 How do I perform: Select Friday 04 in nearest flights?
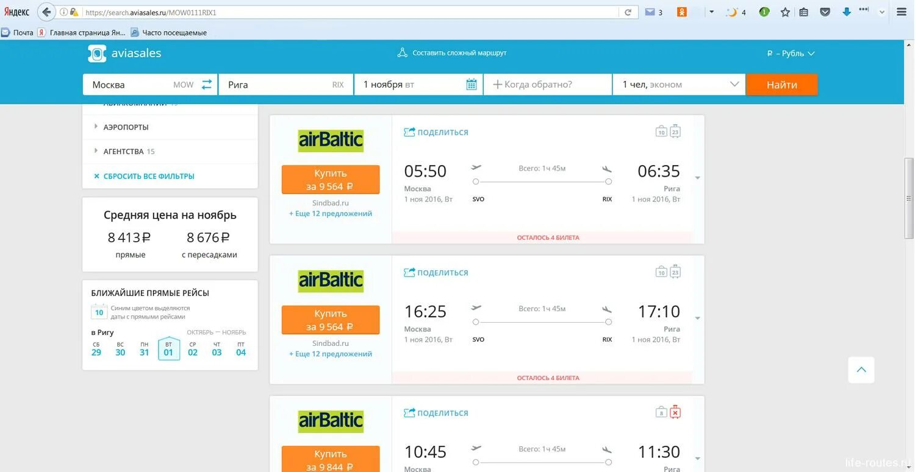[241, 349]
